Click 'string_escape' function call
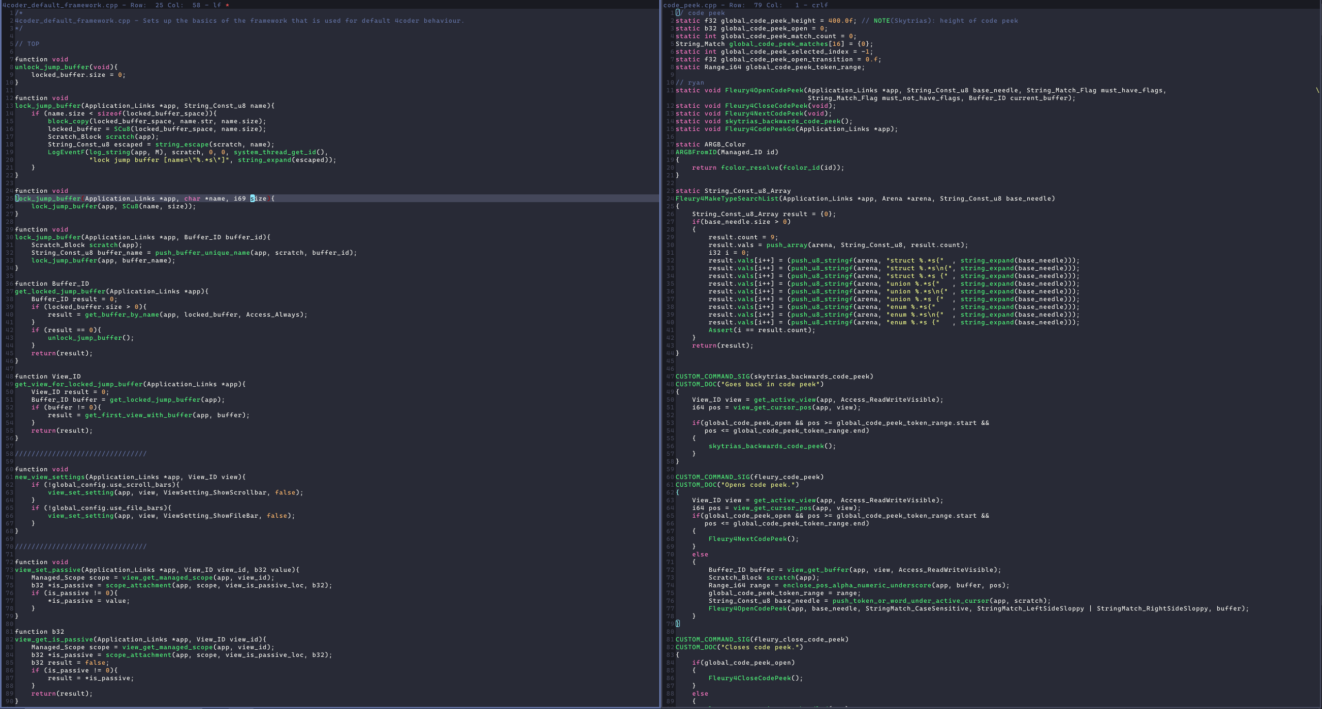Screen dimensions: 1322x709 (x=182, y=144)
